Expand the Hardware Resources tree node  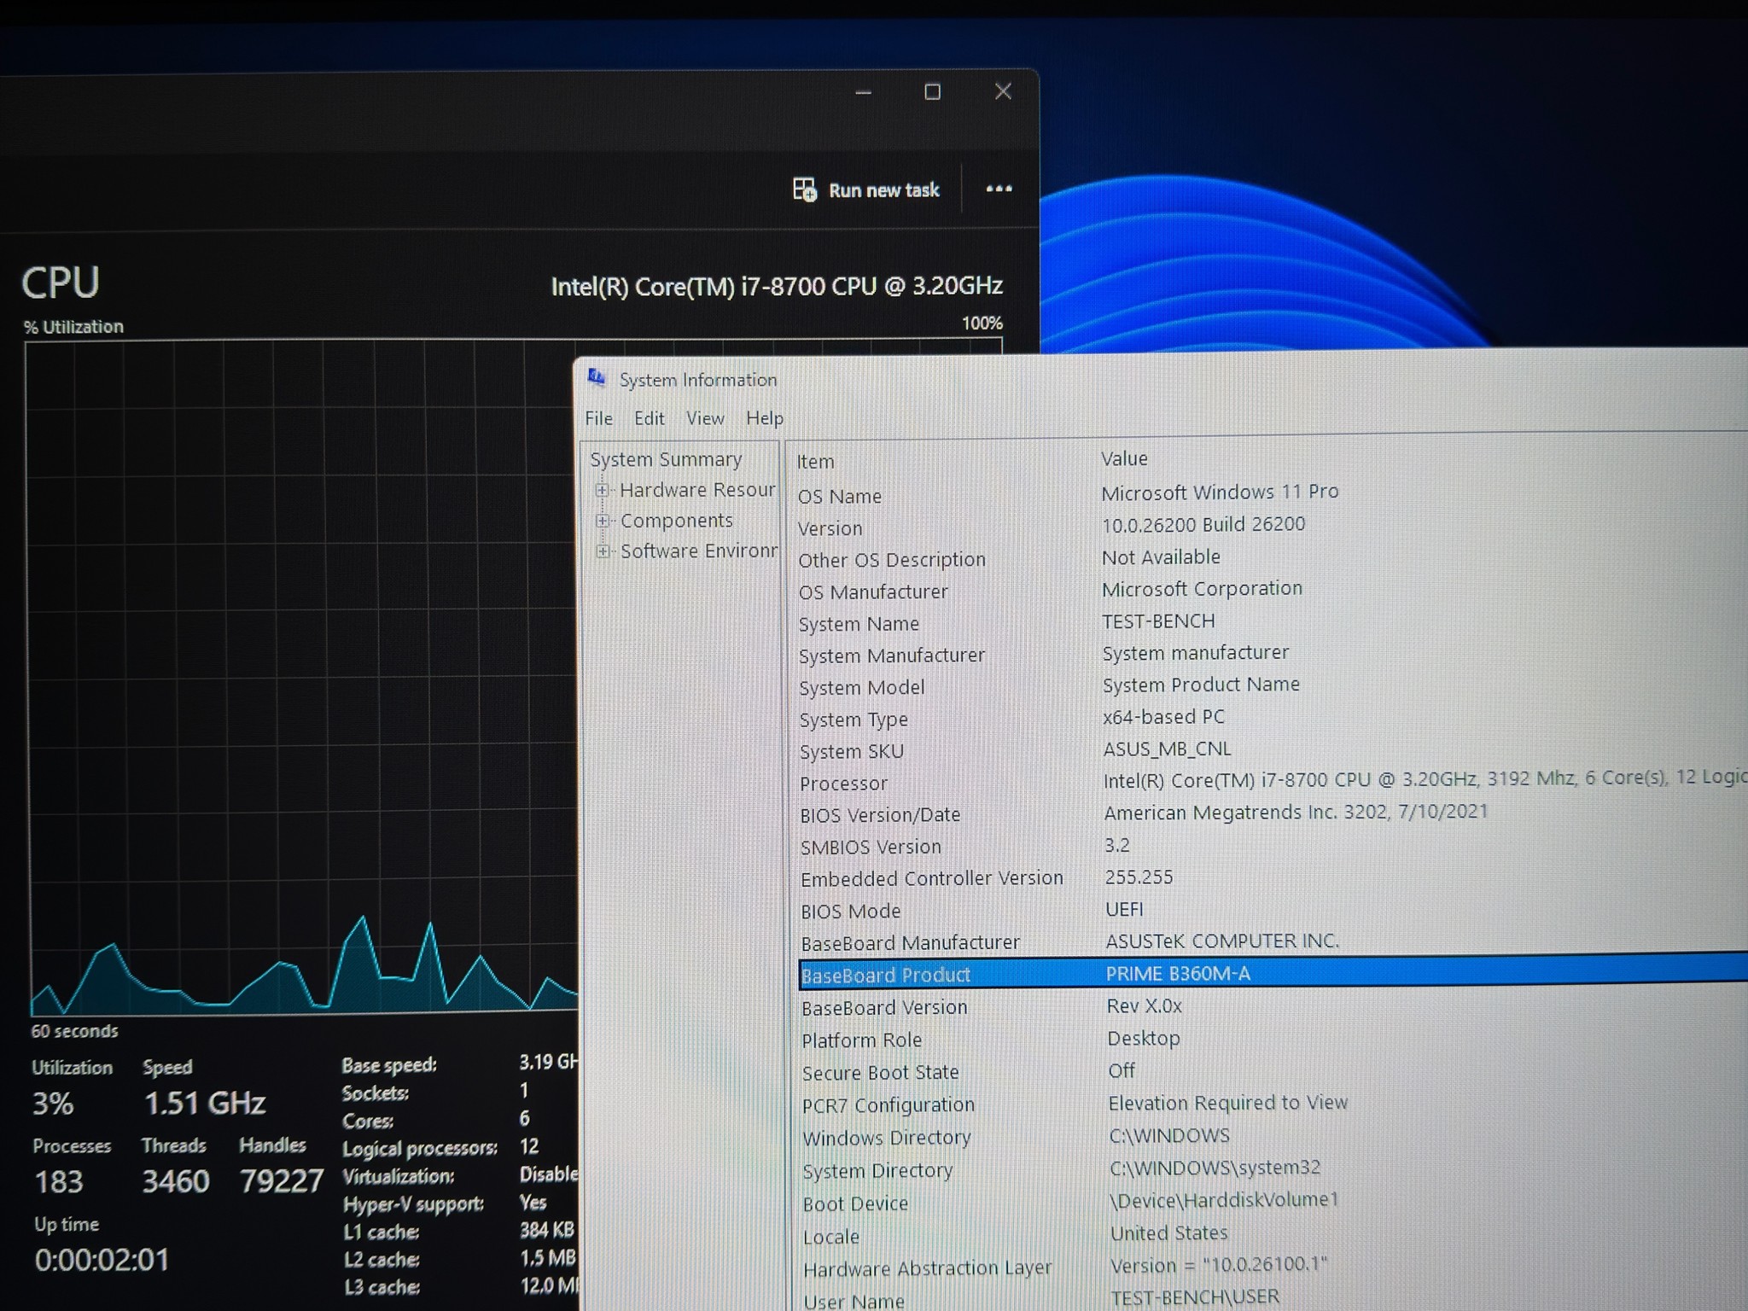coord(603,490)
